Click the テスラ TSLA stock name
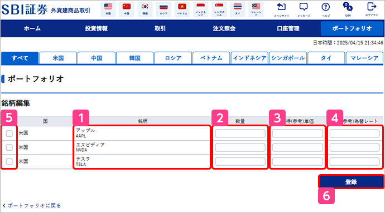This screenshot has width=385, height=213. 83,161
